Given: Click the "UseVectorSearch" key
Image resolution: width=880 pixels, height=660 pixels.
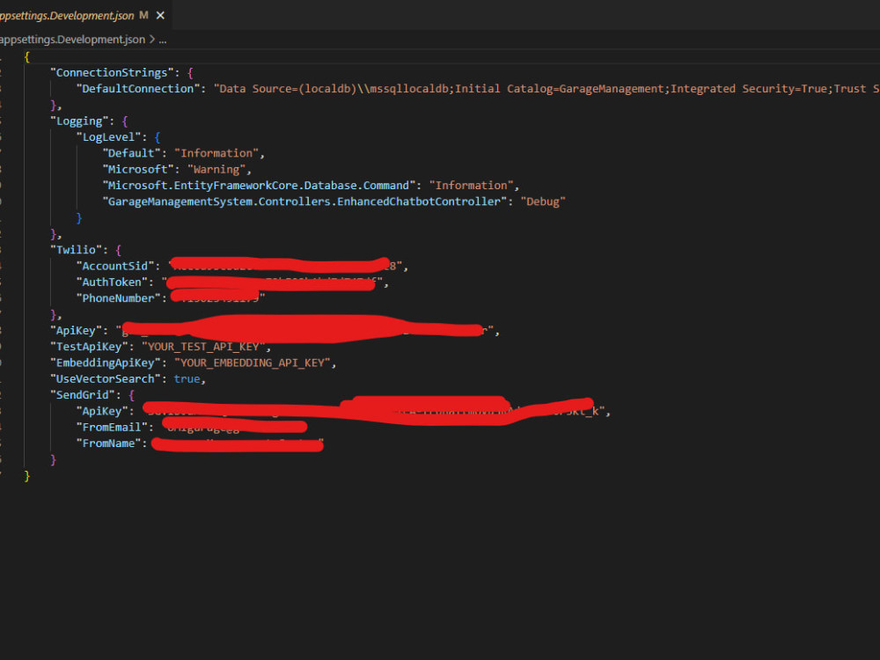Looking at the screenshot, I should coord(106,379).
